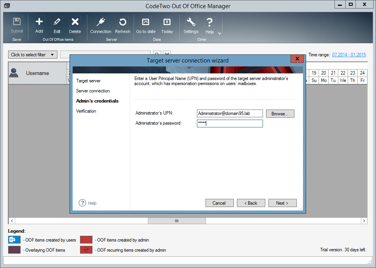Maximize the CodeTwo main window
The image size is (376, 268).
tap(351, 5)
